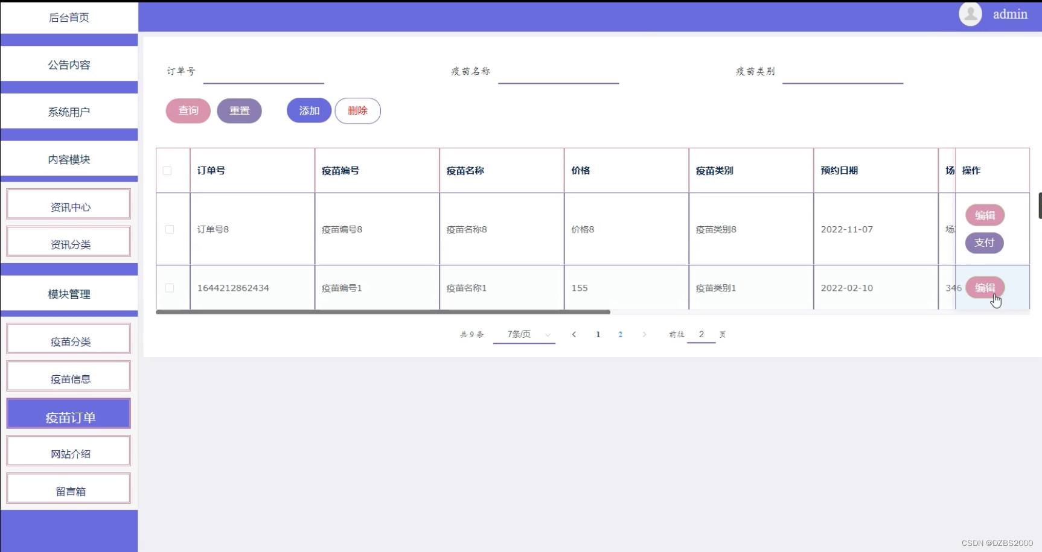Image resolution: width=1042 pixels, height=552 pixels.
Task: Click the 添加 add button
Action: pyautogui.click(x=309, y=110)
